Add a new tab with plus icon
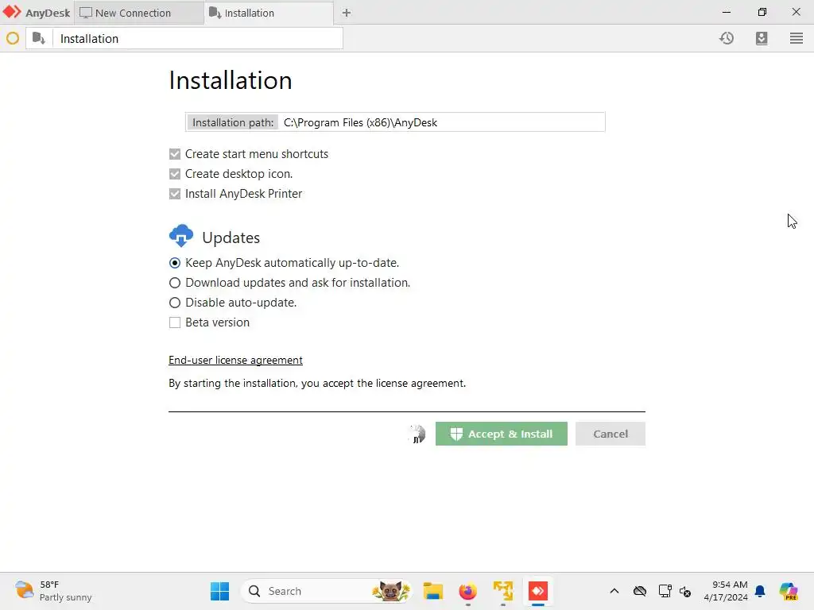This screenshot has height=610, width=814. (x=347, y=13)
